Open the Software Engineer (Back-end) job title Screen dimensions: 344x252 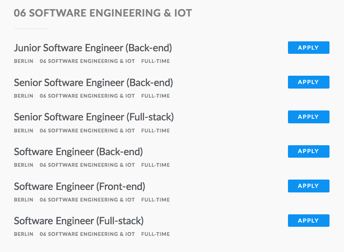pyautogui.click(x=78, y=152)
